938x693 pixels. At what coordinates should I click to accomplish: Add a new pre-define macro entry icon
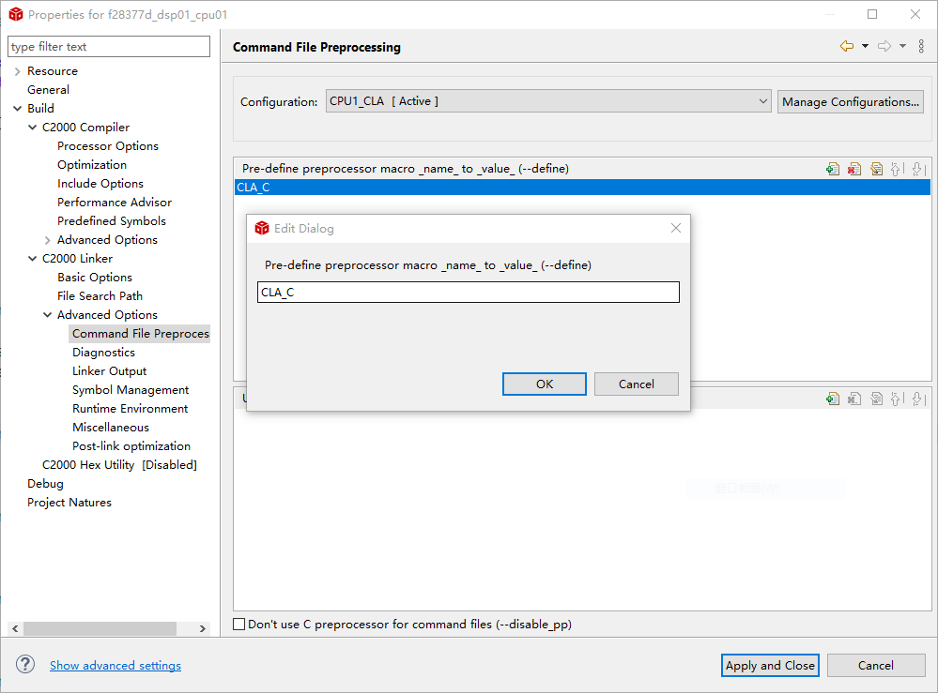tap(833, 169)
